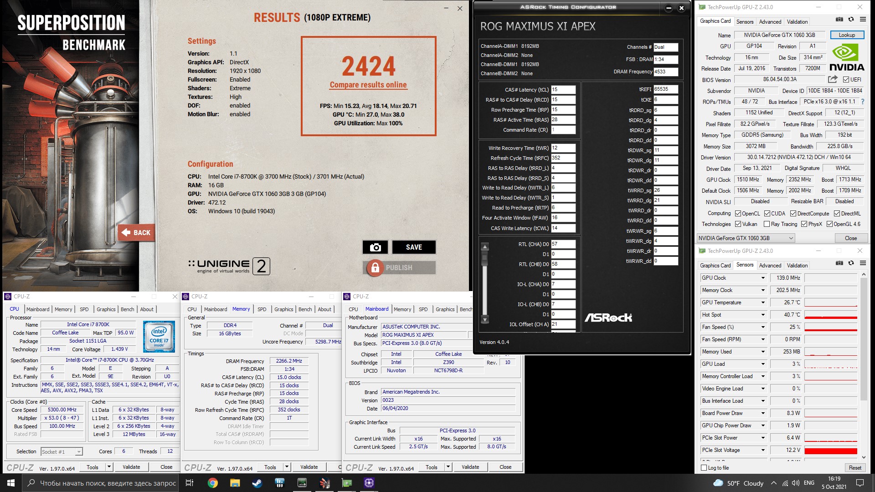Viewport: 875px width, 492px height.
Task: Open the Socket #1 selection dropdown in CPU-Z
Action: (62, 451)
